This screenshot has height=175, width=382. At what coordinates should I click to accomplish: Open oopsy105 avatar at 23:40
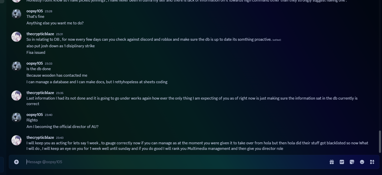point(16,117)
